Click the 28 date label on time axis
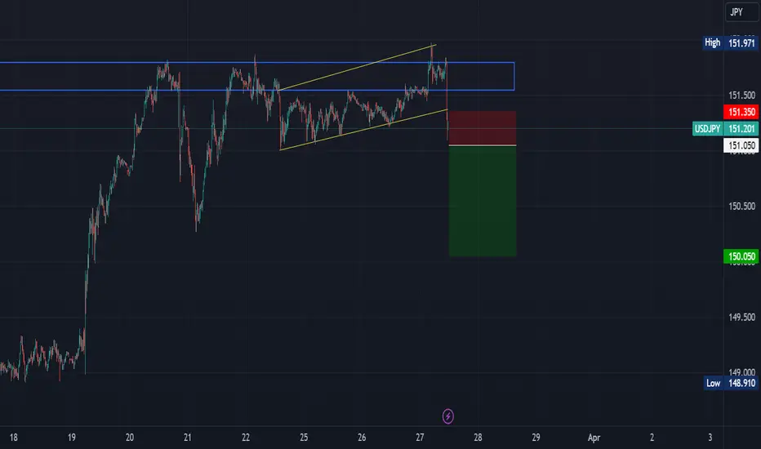Viewport: 761px width, 449px height. pos(478,438)
